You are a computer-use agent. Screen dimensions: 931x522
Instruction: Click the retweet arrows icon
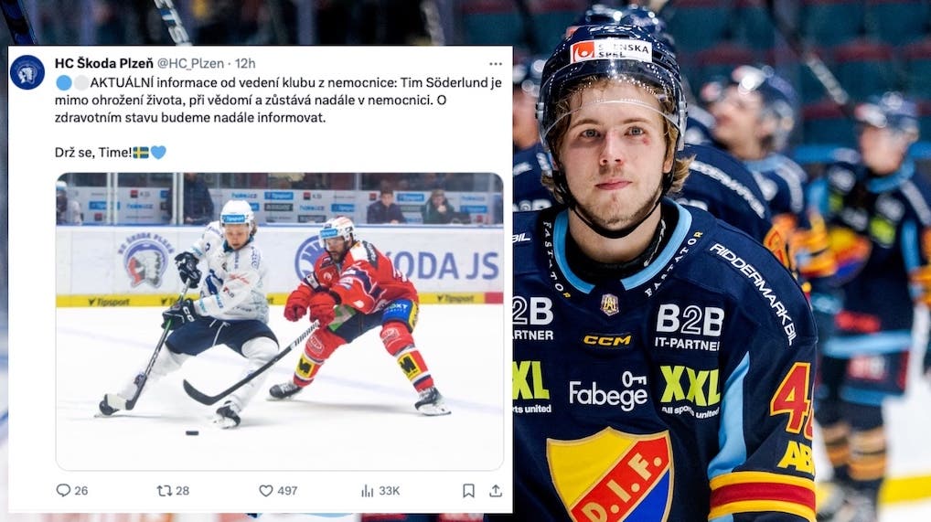pos(164,491)
